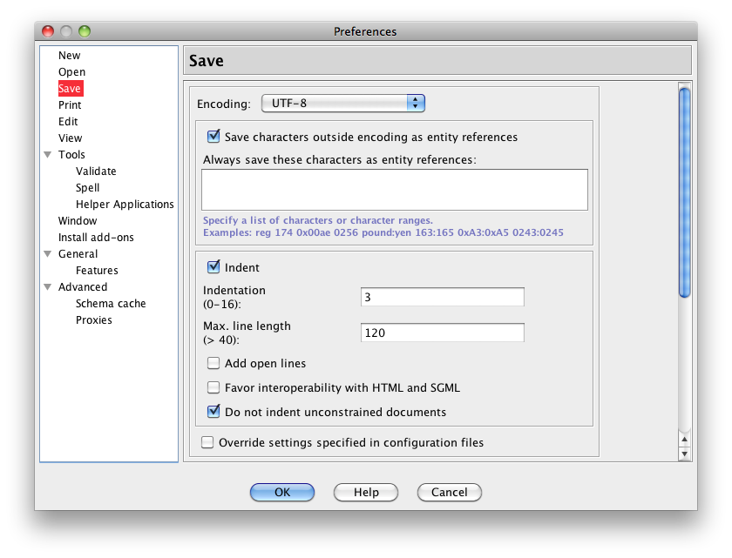
Task: Select the Advanced category label
Action: 83,286
